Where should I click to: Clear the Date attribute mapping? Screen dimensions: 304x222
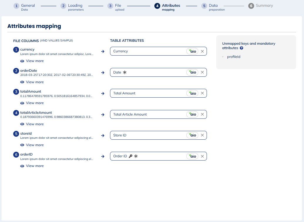coord(202,72)
